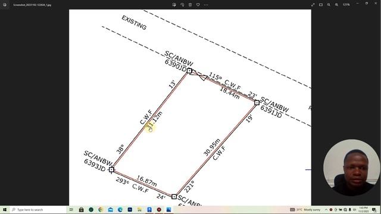Click the 18.44m boundary length label

coord(230,93)
